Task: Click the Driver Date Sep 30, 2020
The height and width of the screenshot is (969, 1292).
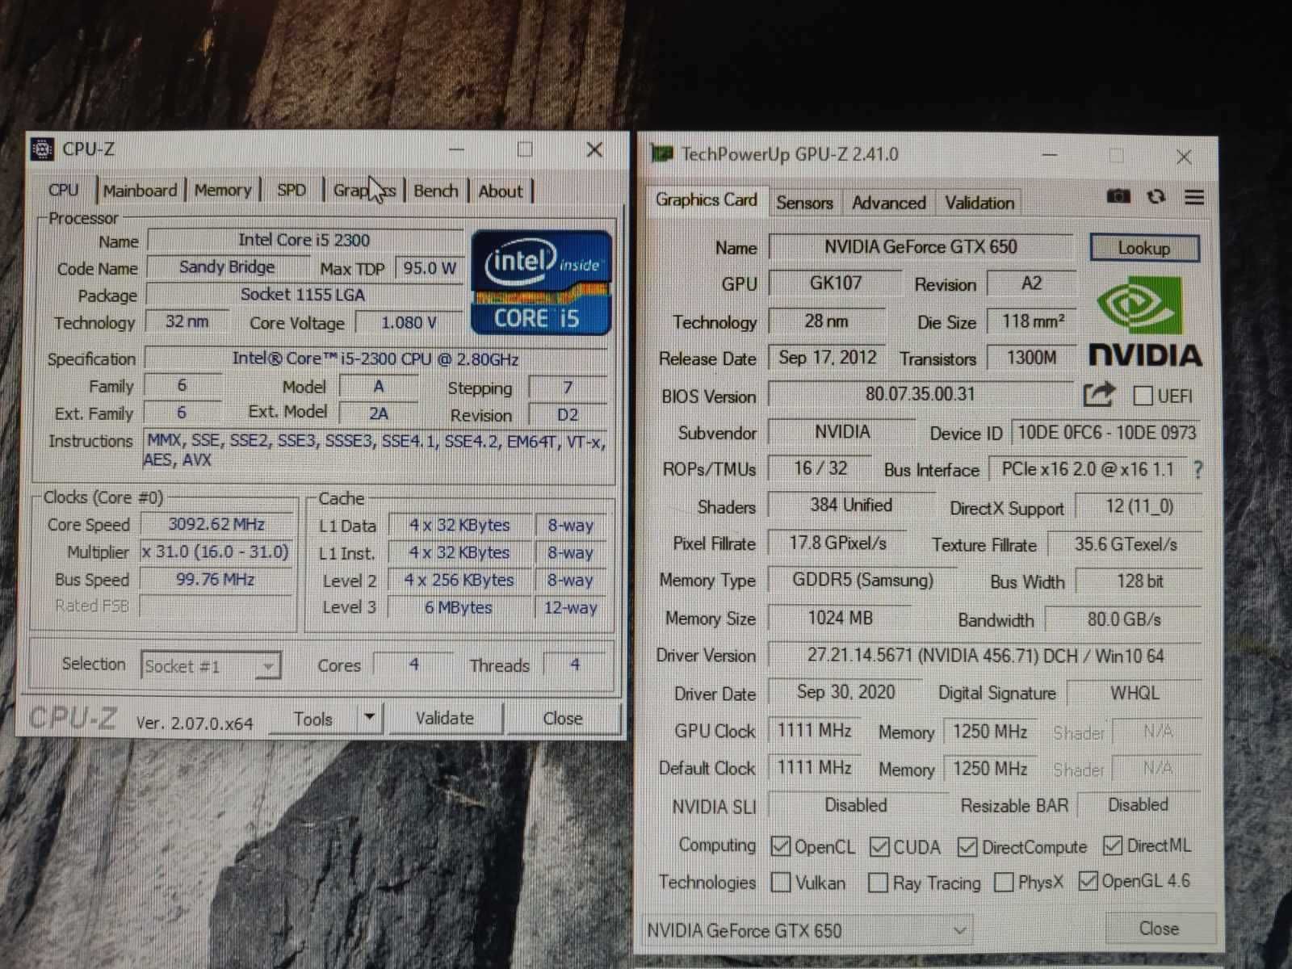Action: pos(846,692)
